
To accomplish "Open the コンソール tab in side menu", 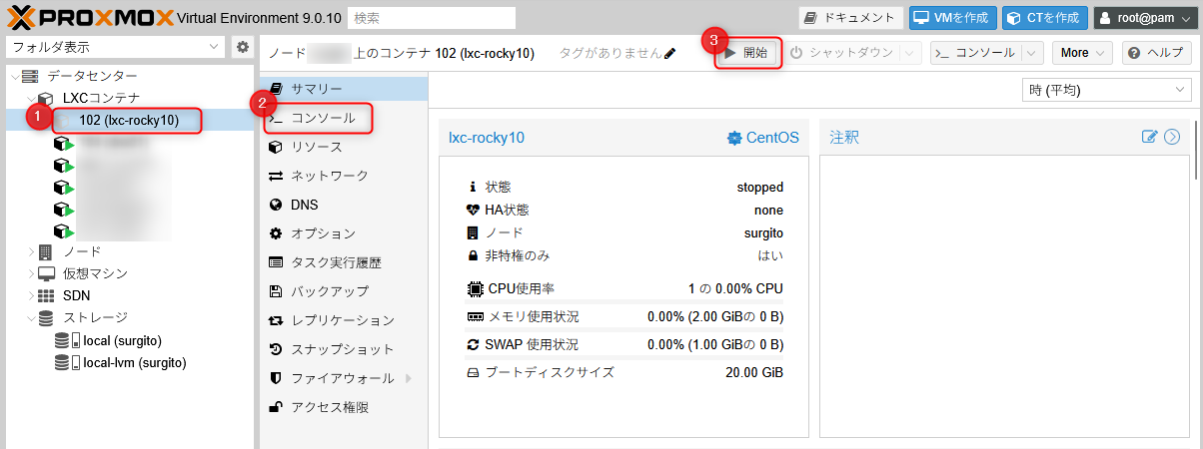I will (322, 118).
